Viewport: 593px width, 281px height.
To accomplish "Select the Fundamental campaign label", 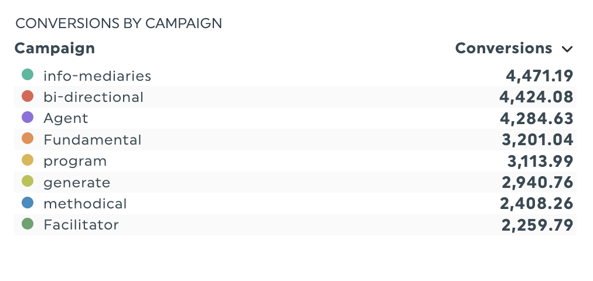I will coord(93,140).
